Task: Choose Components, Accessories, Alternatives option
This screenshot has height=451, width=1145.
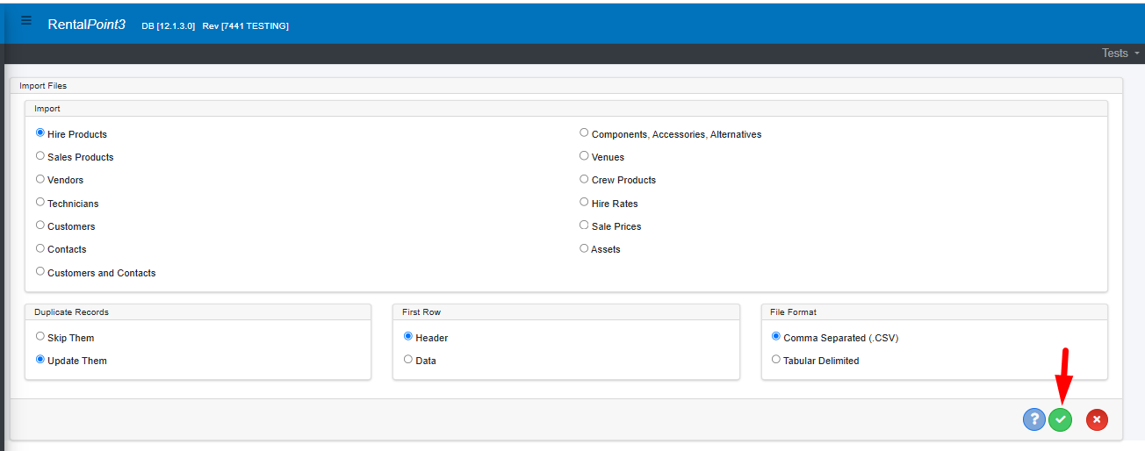Action: pyautogui.click(x=585, y=133)
